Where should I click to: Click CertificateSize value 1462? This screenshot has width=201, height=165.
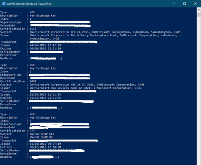(x=33, y=81)
